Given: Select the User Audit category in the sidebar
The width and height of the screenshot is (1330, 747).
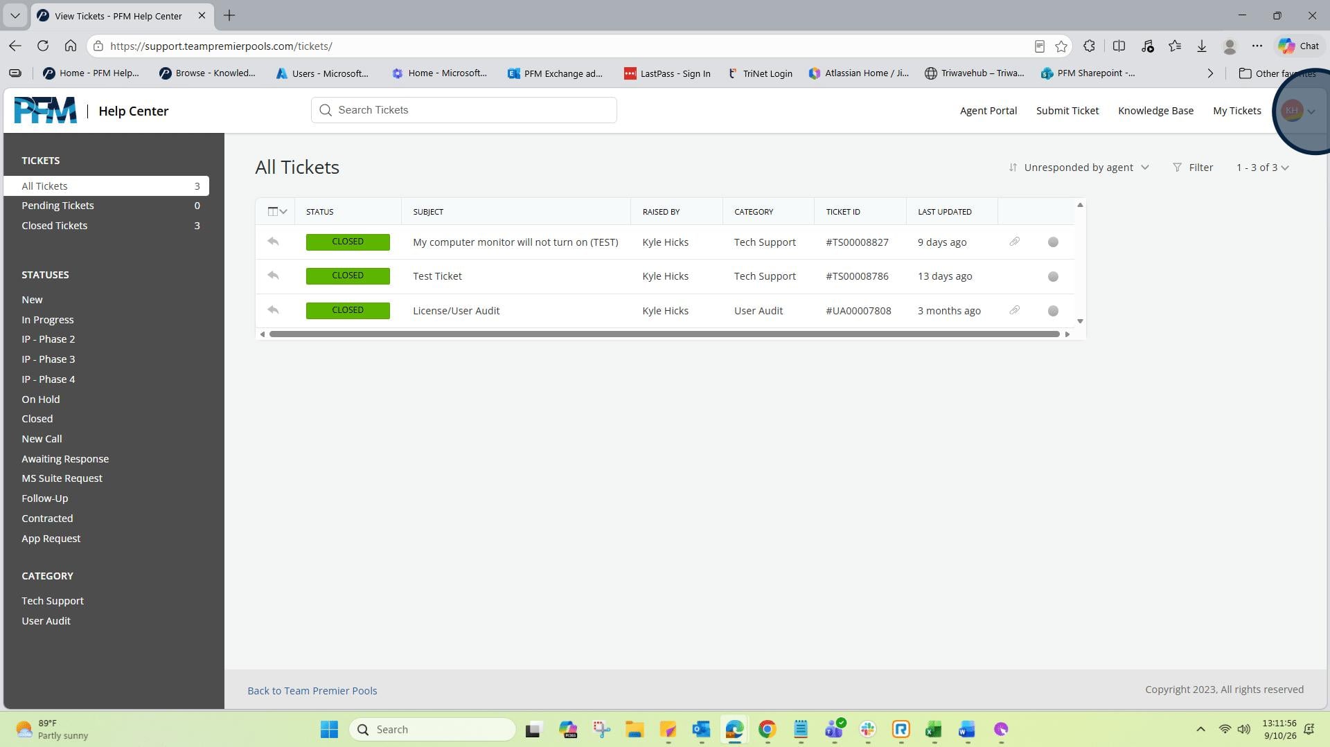Looking at the screenshot, I should tap(46, 621).
